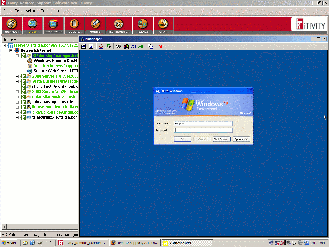Viewport: 329px width, 247px height.
Task: Open the File menu
Action: 6,11
